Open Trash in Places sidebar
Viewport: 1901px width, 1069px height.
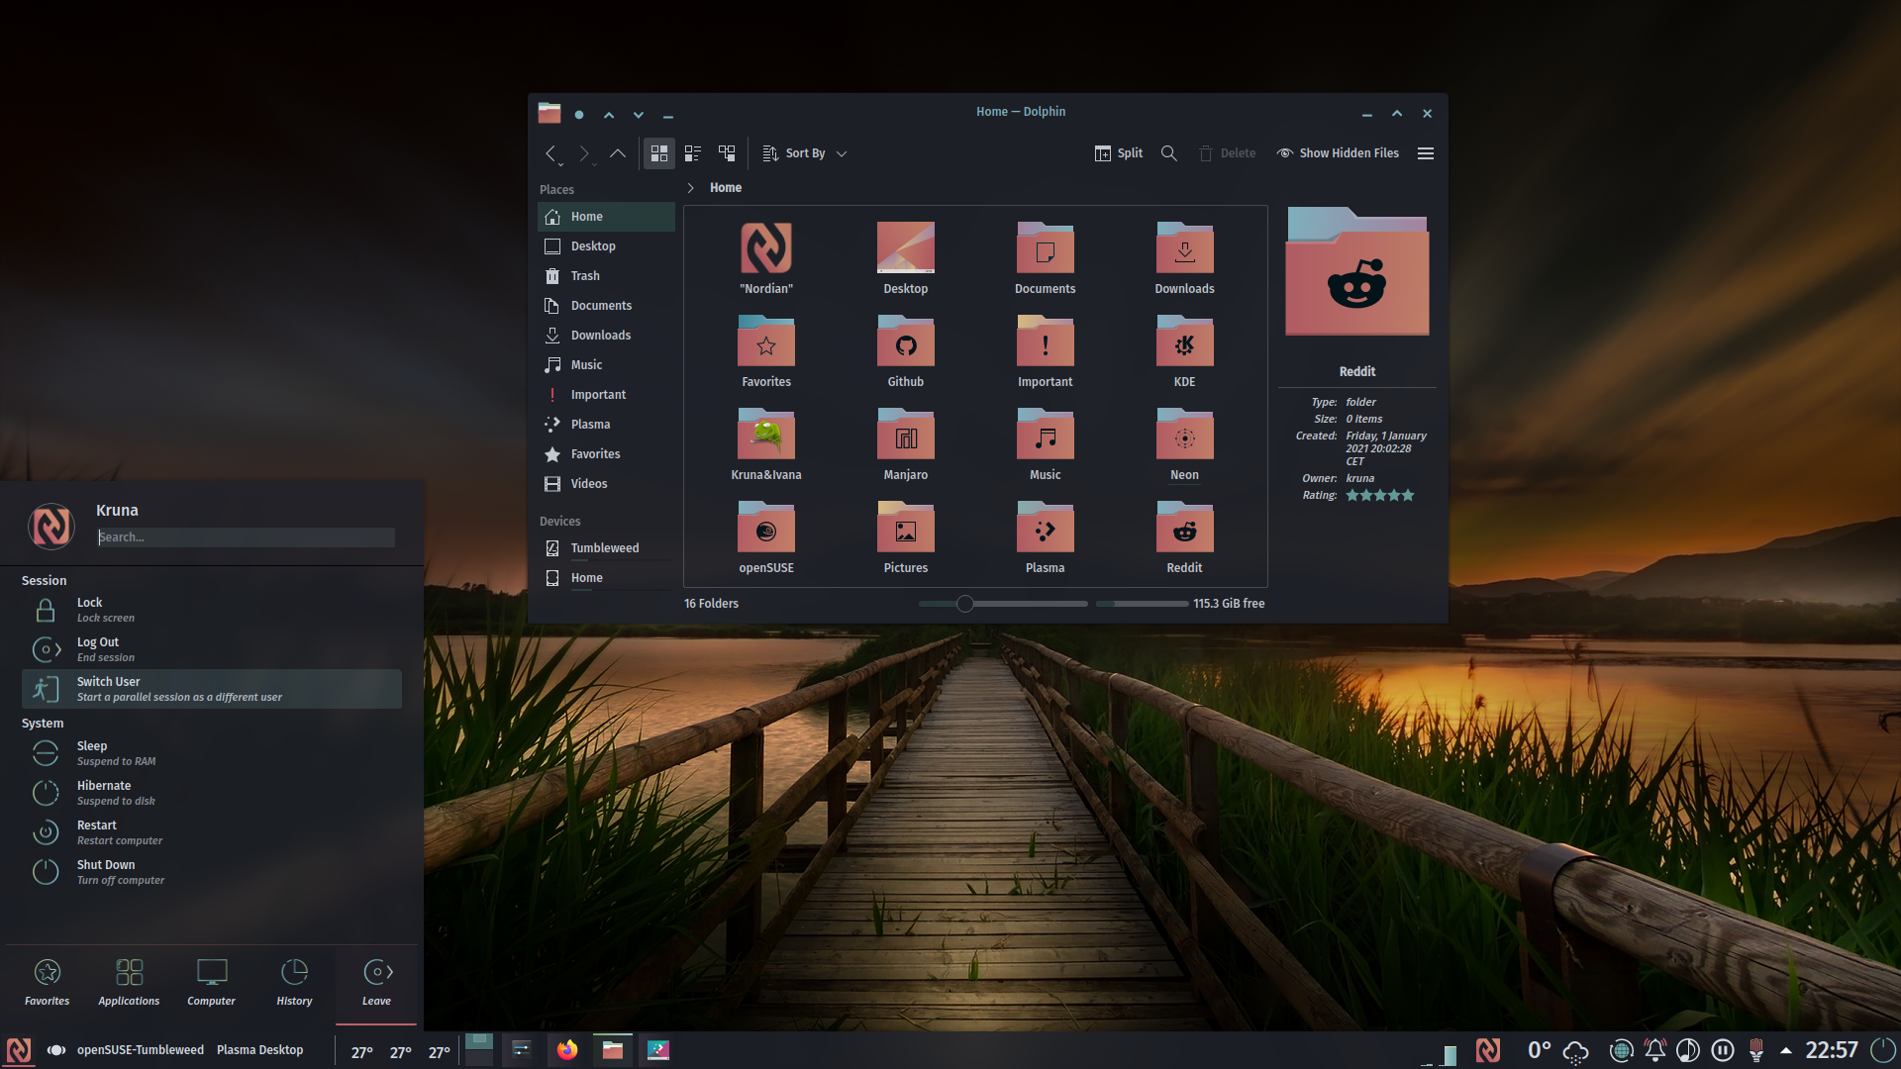coord(585,276)
